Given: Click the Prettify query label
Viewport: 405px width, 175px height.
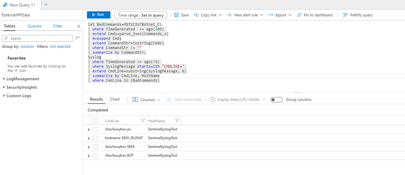Looking at the screenshot, I should 361,15.
